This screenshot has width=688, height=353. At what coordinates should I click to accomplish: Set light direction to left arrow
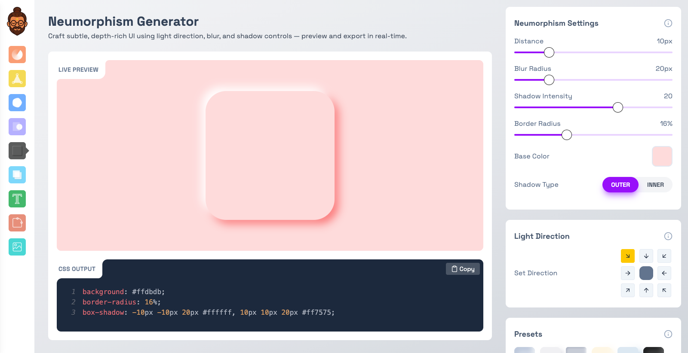[x=664, y=273]
